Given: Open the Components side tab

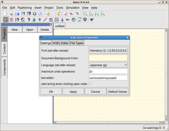Looking at the screenshot, I should 4,67.
